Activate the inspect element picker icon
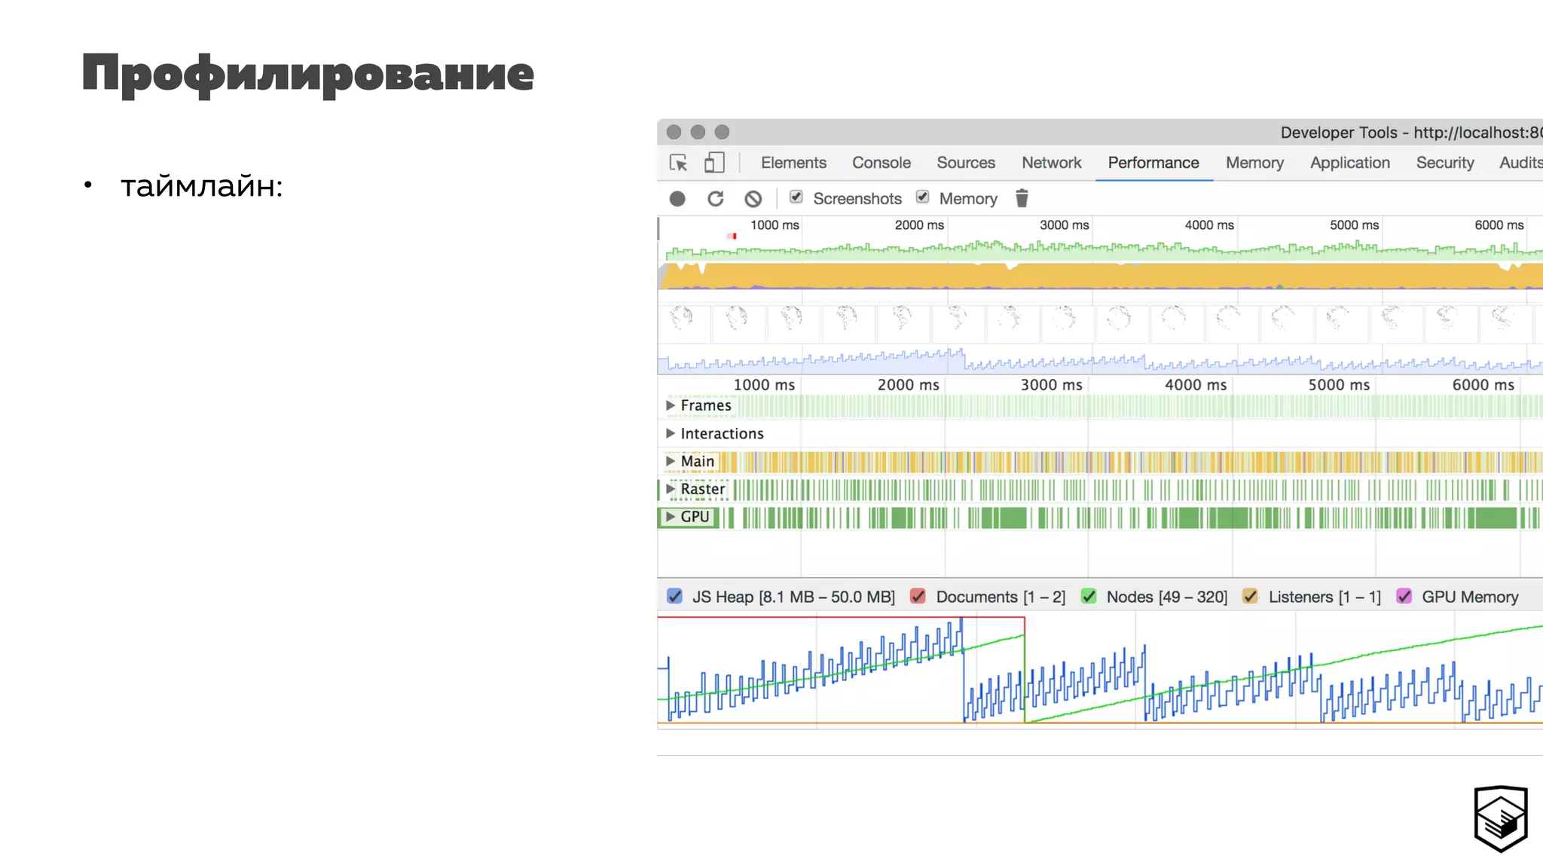This screenshot has height=868, width=1543. [678, 163]
